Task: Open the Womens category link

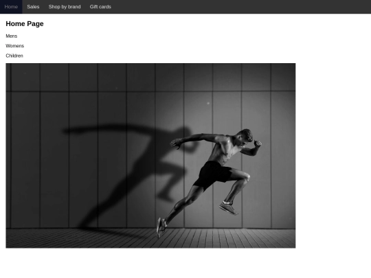Action: pyautogui.click(x=15, y=46)
